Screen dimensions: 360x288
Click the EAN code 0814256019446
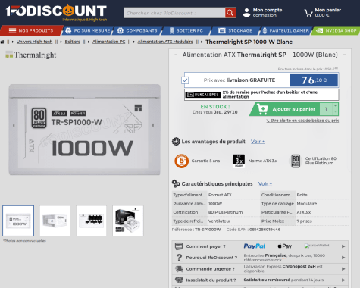tap(265, 230)
